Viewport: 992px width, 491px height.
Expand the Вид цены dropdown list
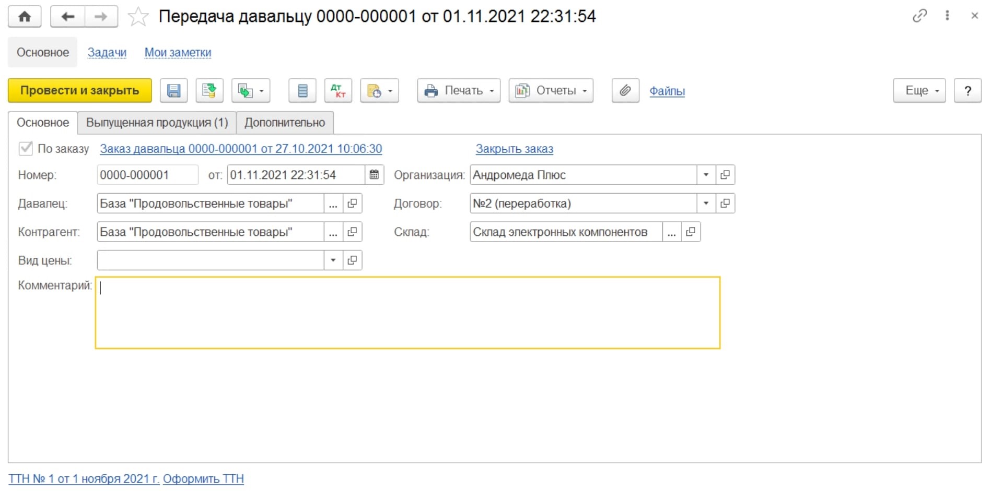(333, 260)
